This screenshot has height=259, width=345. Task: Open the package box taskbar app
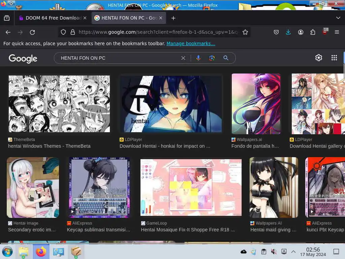[x=76, y=252]
